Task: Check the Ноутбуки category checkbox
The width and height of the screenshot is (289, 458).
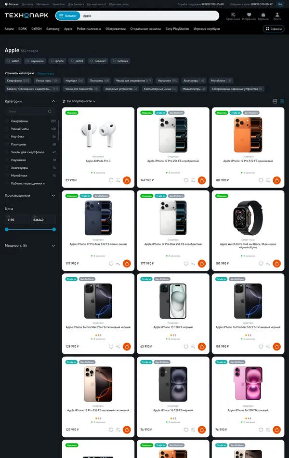Action: coord(7,136)
